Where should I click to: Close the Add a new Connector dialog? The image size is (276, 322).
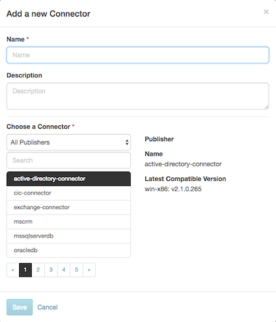click(x=266, y=12)
